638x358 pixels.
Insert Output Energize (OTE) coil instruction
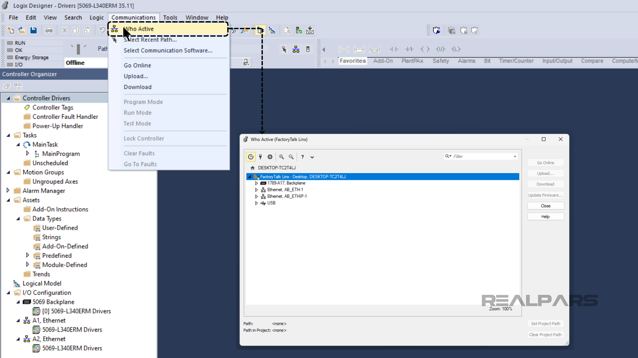pos(425,49)
